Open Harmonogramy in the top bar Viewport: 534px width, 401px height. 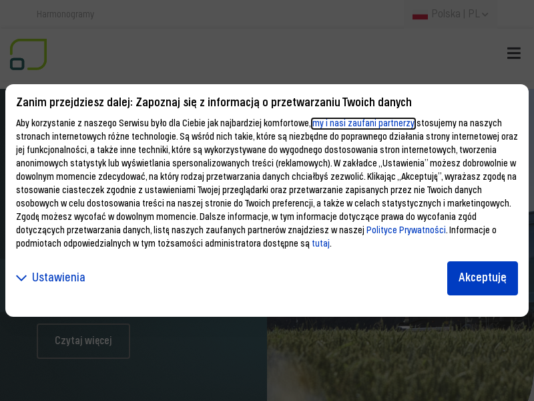coord(65,14)
